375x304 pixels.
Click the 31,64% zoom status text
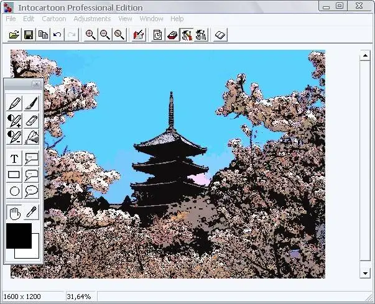click(79, 297)
